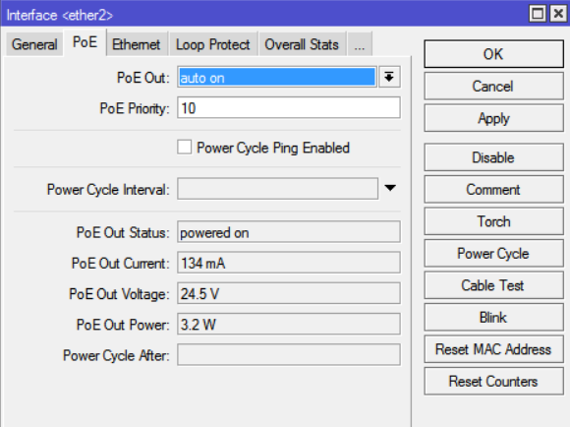
Task: Expand the Power Cycle Interval field arrow
Action: pos(390,188)
